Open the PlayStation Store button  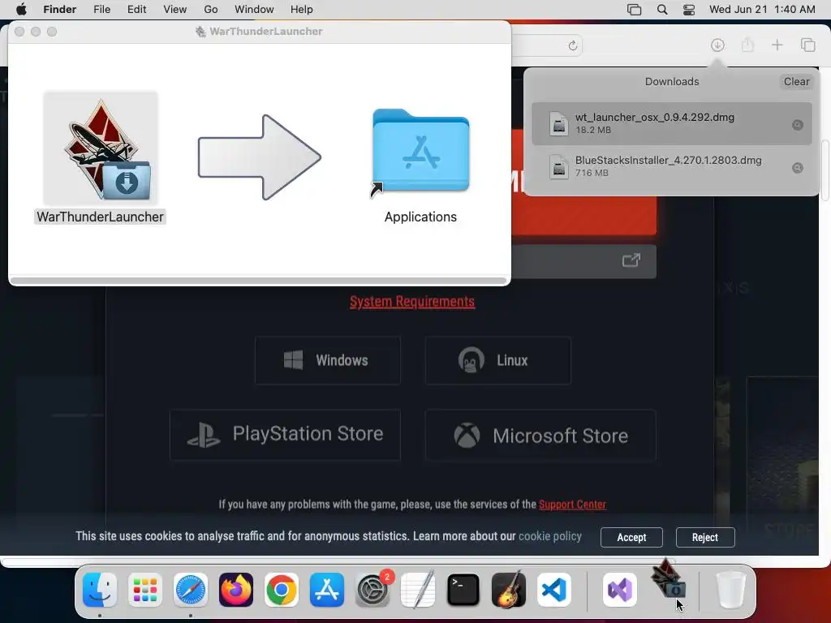pos(285,435)
